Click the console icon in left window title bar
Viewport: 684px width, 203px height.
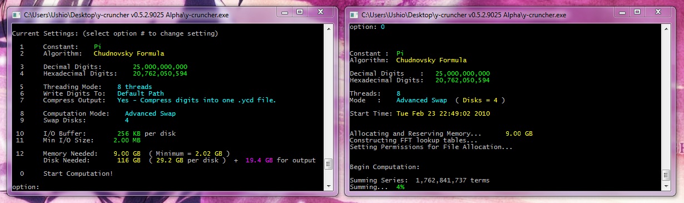coord(16,14)
